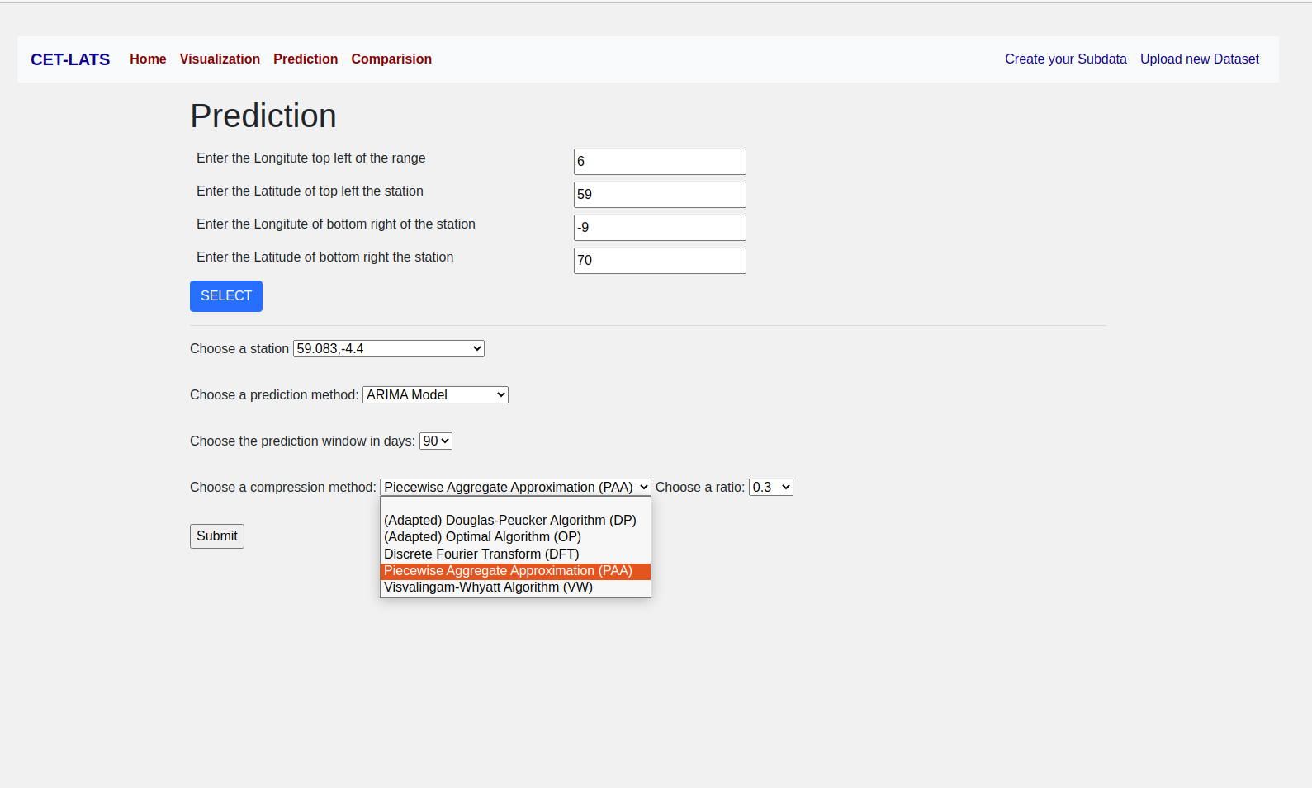Viewport: 1312px width, 788px height.
Task: Focus the Longitude top left input field
Action: point(659,162)
